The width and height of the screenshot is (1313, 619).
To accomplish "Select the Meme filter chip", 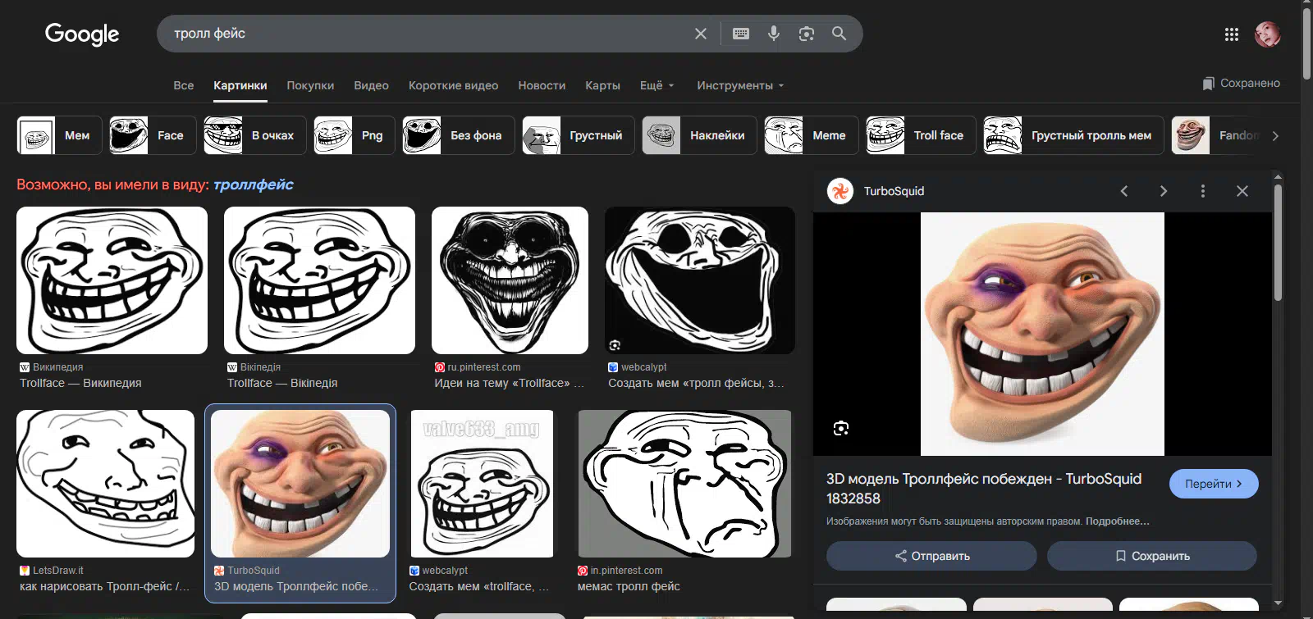I will coord(812,135).
